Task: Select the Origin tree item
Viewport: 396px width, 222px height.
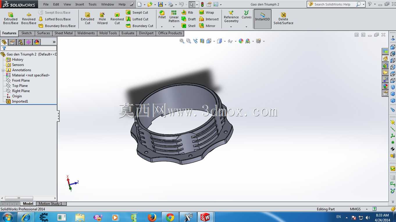Action: click(17, 96)
